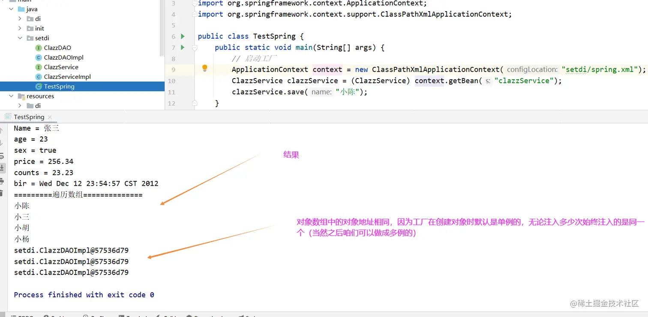648x317 pixels.
Task: Expand the di package under java
Action: (x=20, y=19)
